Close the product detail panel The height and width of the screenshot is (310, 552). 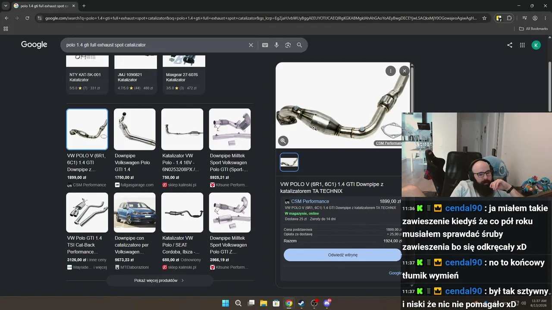[x=404, y=71]
